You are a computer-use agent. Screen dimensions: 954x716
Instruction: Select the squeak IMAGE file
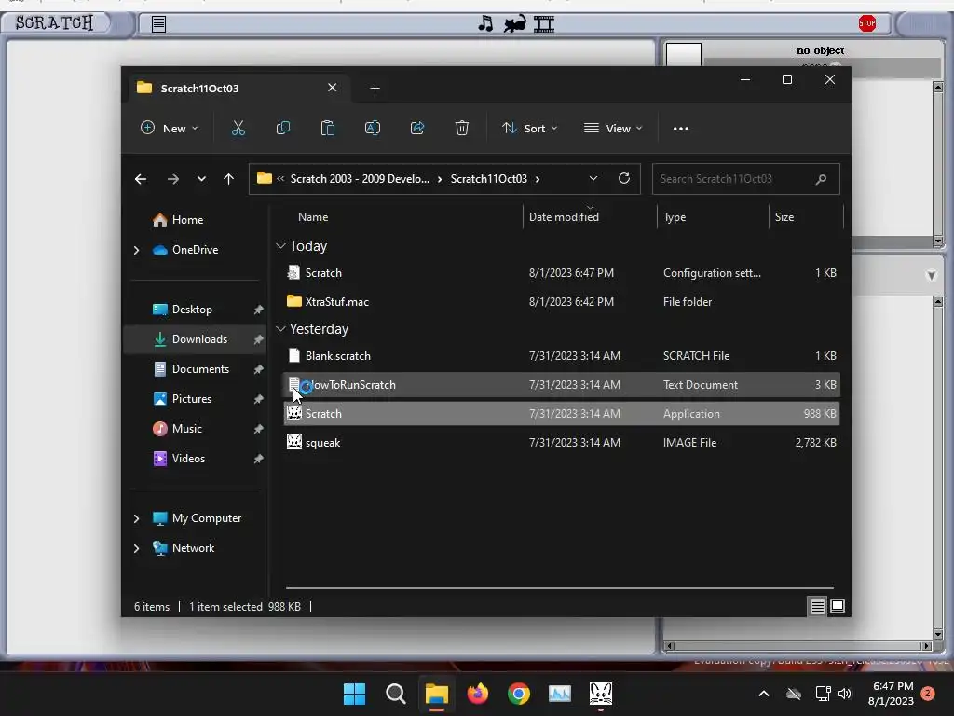click(562, 443)
